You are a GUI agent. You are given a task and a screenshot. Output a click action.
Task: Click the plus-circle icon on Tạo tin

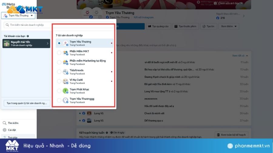coord(204,26)
